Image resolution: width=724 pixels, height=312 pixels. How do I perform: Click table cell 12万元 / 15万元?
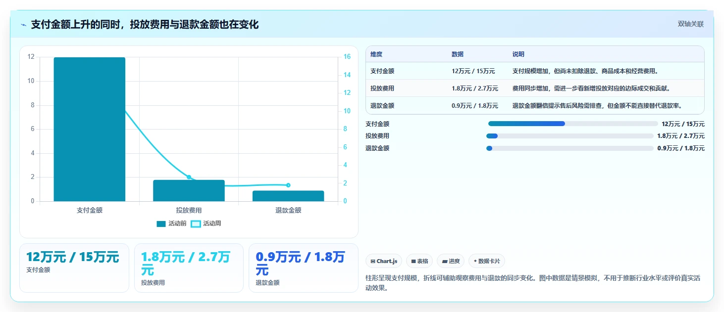(x=473, y=71)
